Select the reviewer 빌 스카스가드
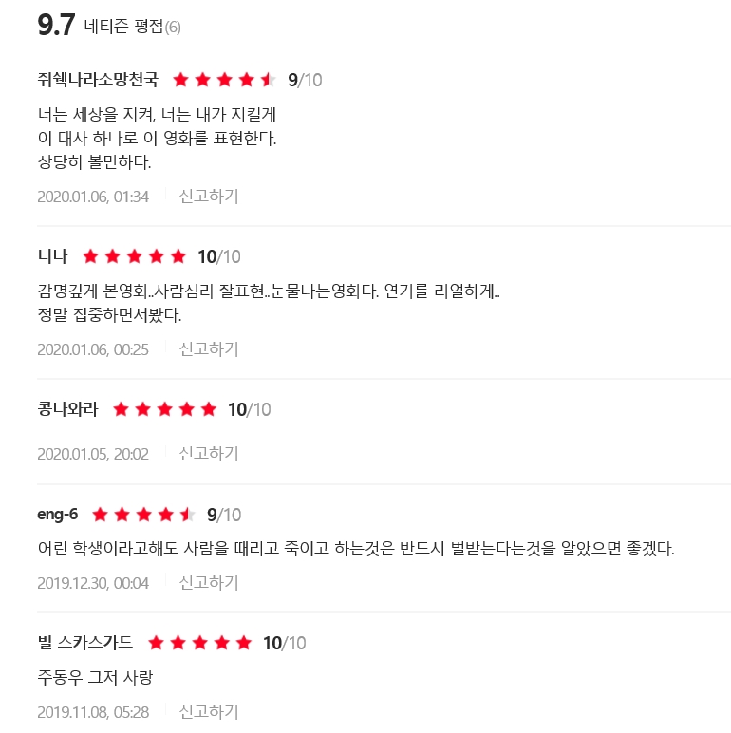 [x=85, y=644]
